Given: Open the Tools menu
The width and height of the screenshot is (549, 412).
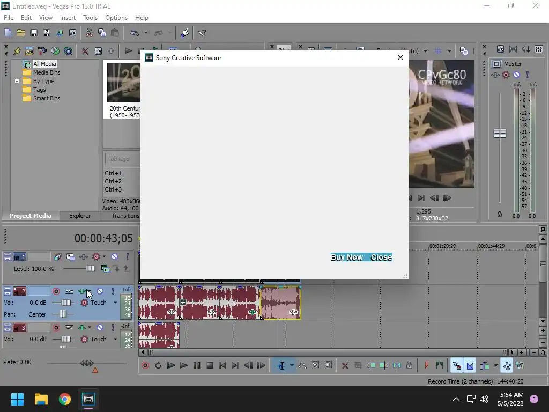Looking at the screenshot, I should (90, 18).
